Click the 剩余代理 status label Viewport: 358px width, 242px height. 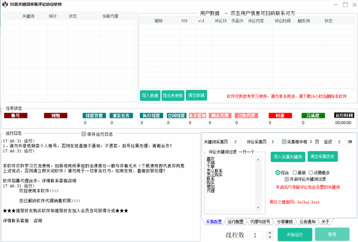(x=220, y=116)
